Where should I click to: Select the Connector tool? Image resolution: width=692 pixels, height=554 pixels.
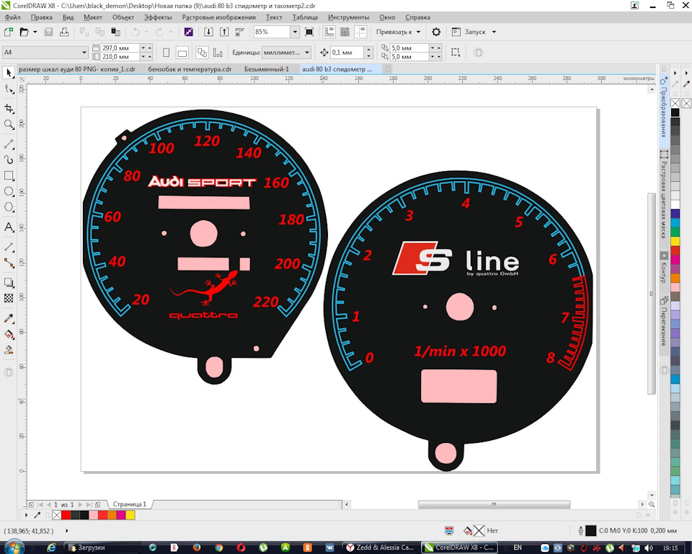click(x=9, y=263)
